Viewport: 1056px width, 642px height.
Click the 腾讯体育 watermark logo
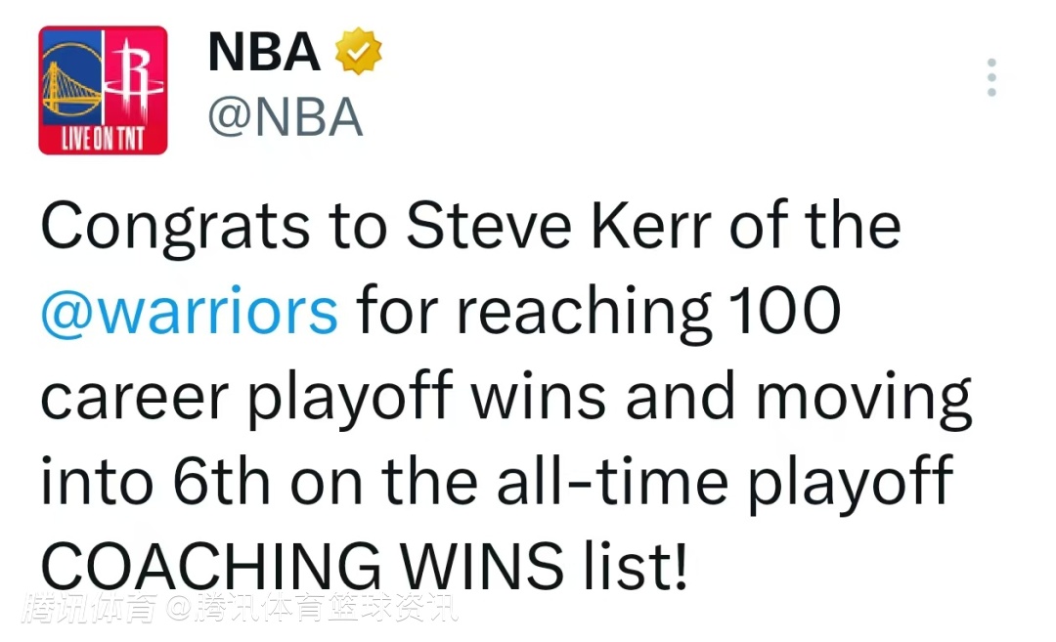(93, 609)
